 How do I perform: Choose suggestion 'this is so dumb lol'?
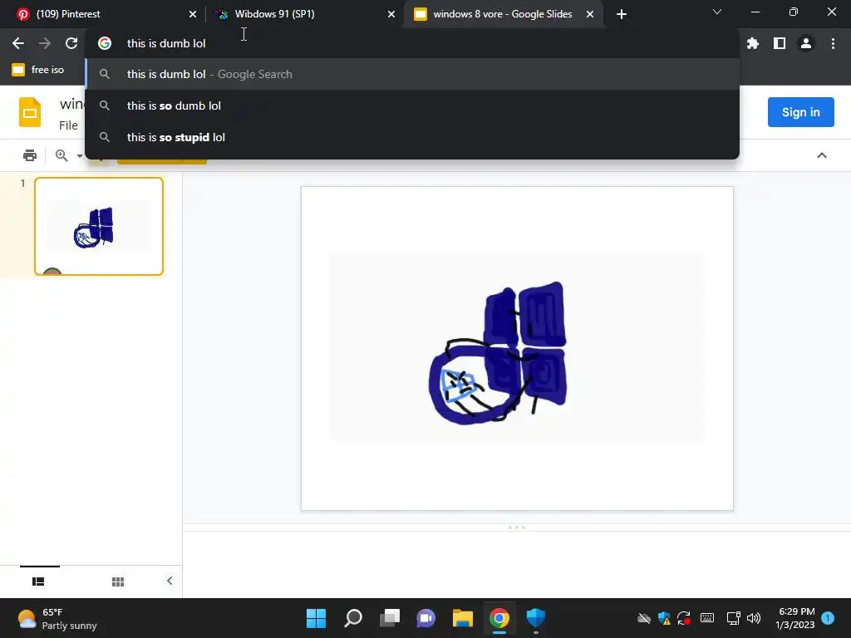pos(412,106)
